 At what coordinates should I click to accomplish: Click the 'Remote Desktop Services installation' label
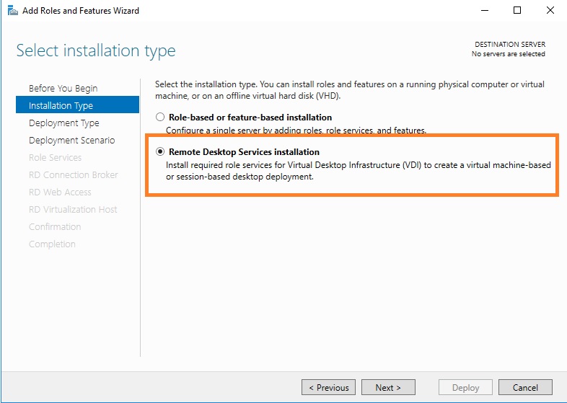pyautogui.click(x=244, y=152)
